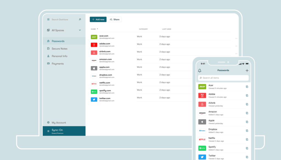Open Adobe entry on phone list
Viewport: 281px width, 160px height.
pos(223,96)
